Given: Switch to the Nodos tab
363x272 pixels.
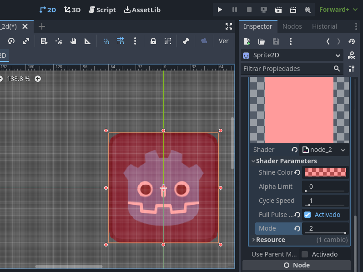Looking at the screenshot, I should (x=292, y=26).
